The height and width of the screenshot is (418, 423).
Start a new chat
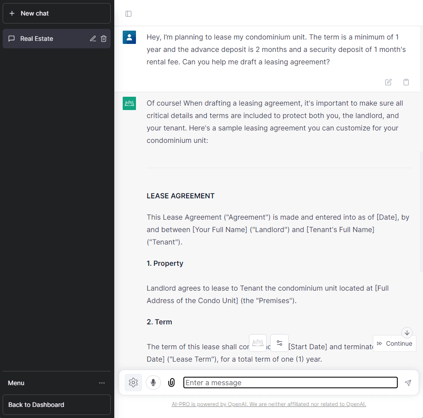(56, 13)
